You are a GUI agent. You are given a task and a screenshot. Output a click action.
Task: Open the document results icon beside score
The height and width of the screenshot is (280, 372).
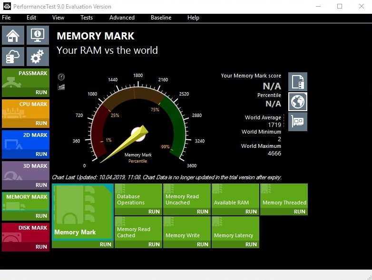tap(298, 82)
